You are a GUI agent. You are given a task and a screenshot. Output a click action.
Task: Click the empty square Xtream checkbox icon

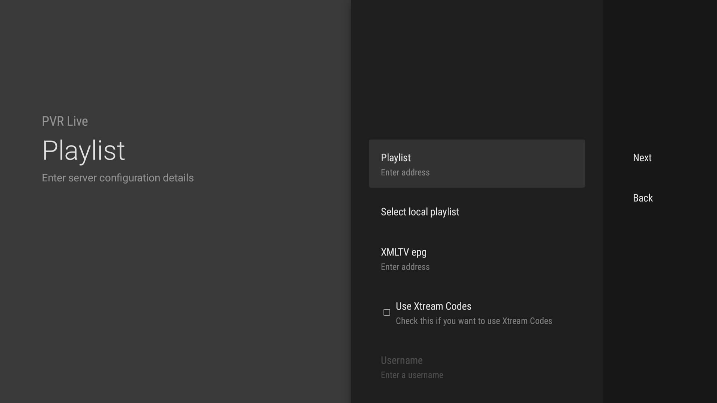click(387, 312)
